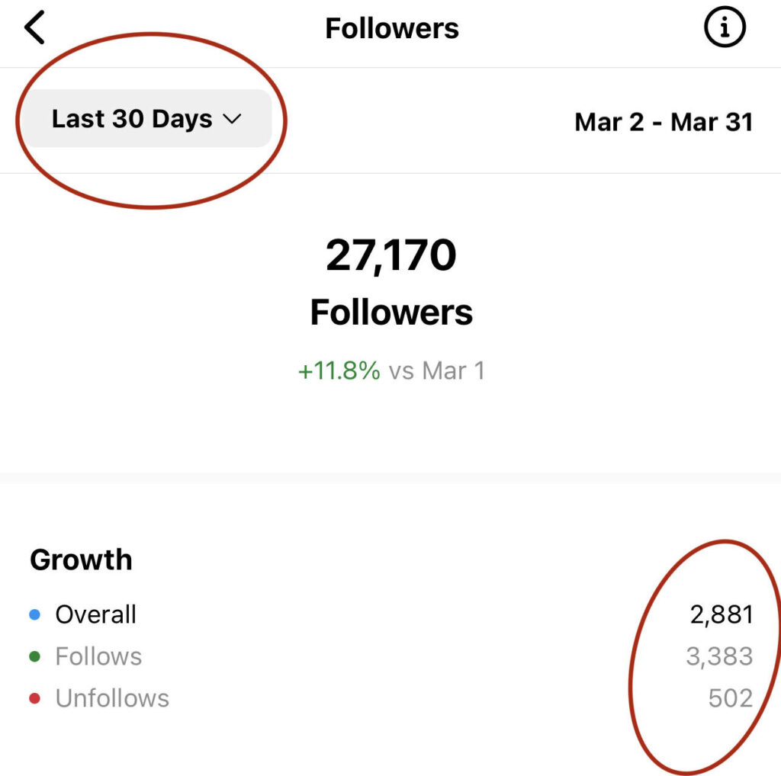Tap the Growth section heading
This screenshot has width=781, height=776.
81,560
